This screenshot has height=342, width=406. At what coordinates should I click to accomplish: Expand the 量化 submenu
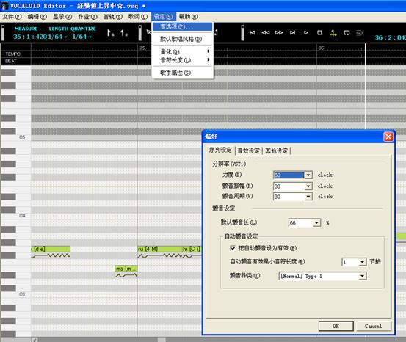pyautogui.click(x=183, y=51)
